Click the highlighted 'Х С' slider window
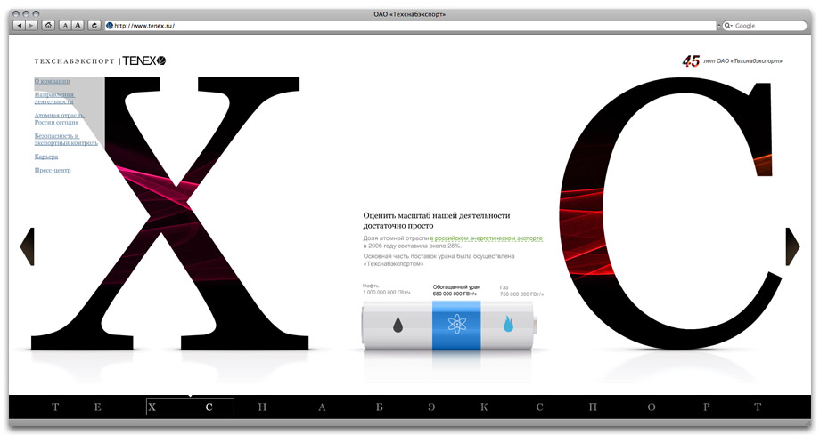 point(190,407)
